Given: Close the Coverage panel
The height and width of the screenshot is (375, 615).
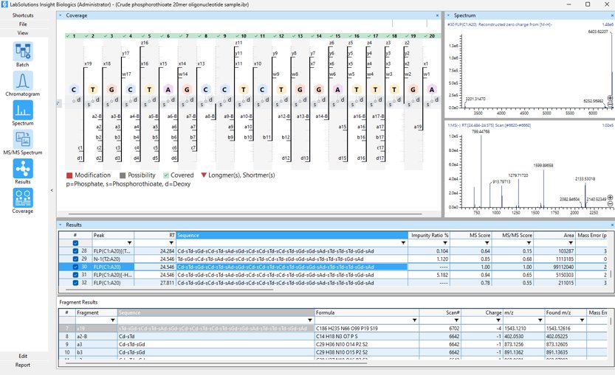Looking at the screenshot, I should click(x=437, y=15).
